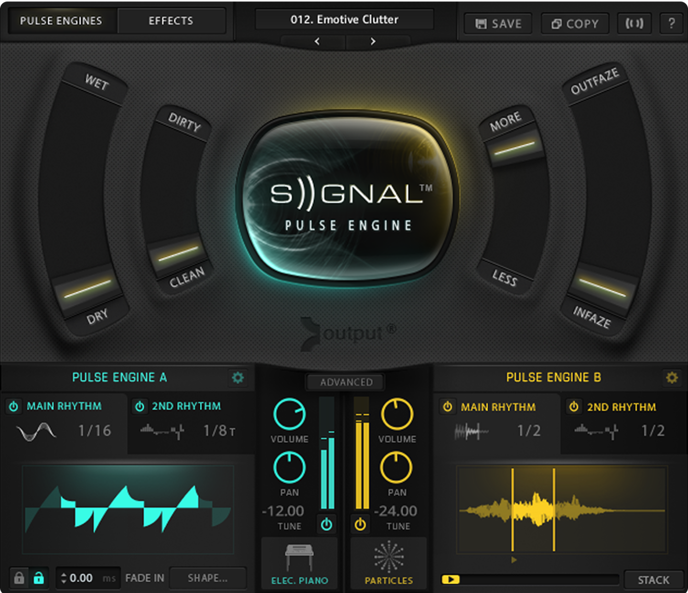The height and width of the screenshot is (593, 688).
Task: Enable power for the Elec. Piano channel
Action: click(327, 524)
